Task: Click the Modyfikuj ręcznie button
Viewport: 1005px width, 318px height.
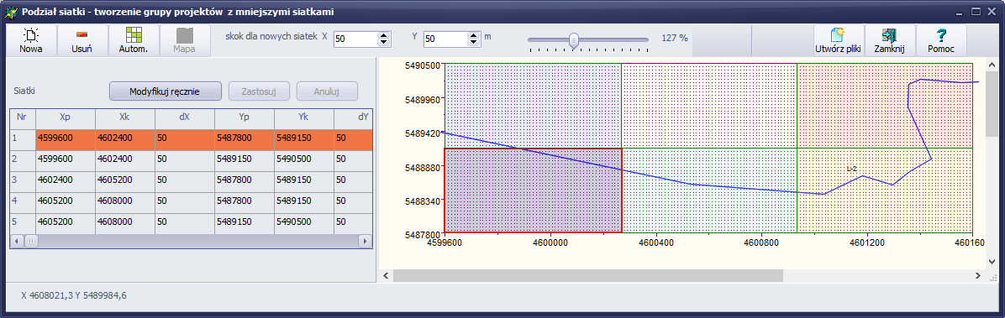Action: coord(165,91)
